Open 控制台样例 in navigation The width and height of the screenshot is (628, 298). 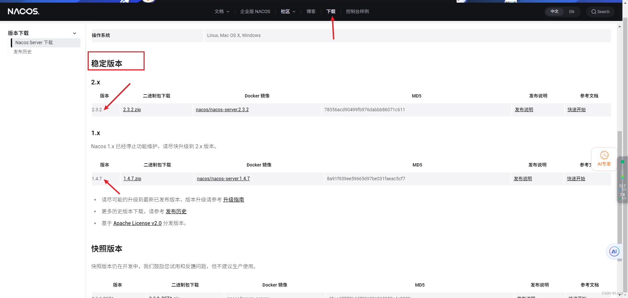(x=357, y=11)
